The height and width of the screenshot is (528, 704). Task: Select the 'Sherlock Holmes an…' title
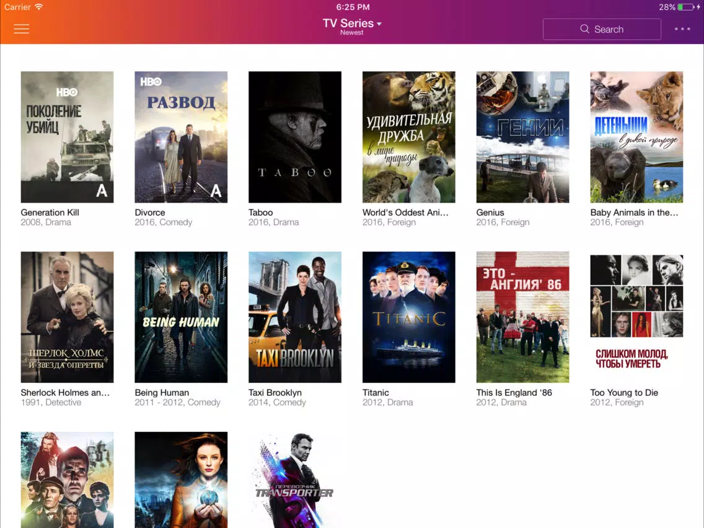[65, 392]
